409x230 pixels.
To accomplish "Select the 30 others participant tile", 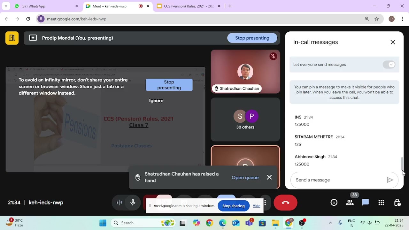I will (x=245, y=119).
